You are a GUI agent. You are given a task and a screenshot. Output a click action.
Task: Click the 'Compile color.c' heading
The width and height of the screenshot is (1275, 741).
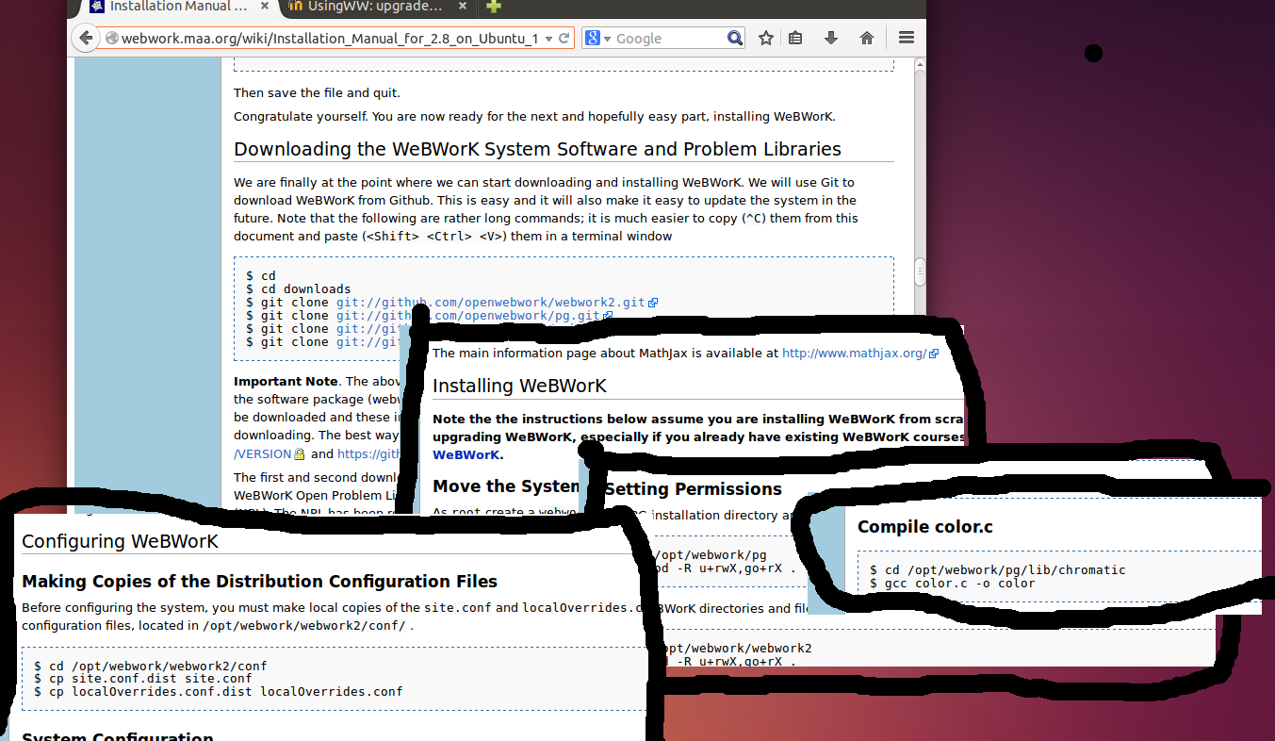(x=925, y=527)
